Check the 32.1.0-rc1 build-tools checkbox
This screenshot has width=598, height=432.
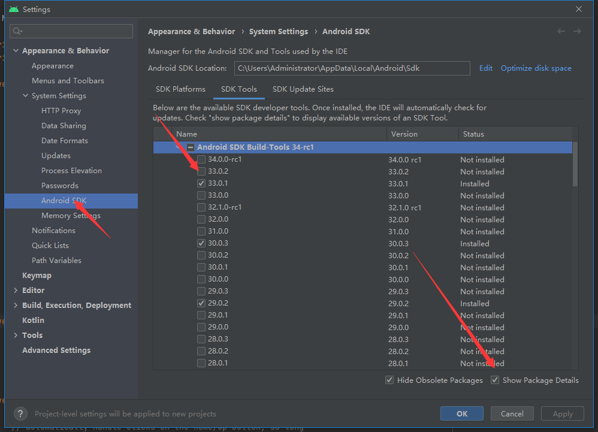201,207
